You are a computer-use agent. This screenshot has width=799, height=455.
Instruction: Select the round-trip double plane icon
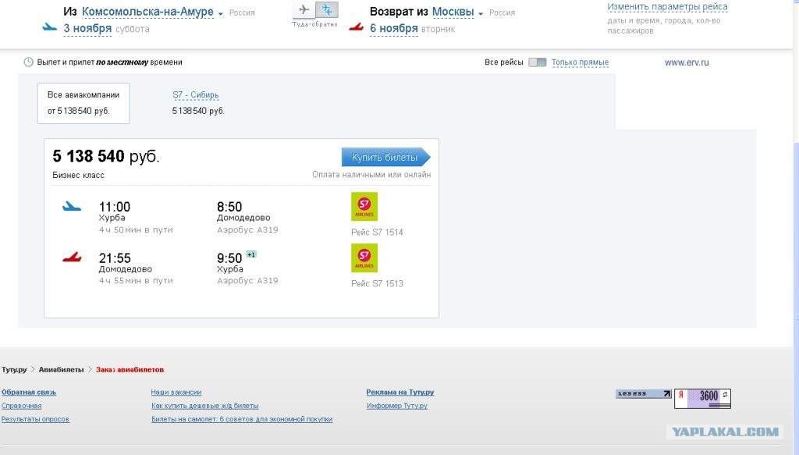click(327, 9)
